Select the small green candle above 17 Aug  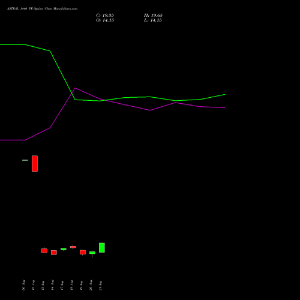pos(64,249)
